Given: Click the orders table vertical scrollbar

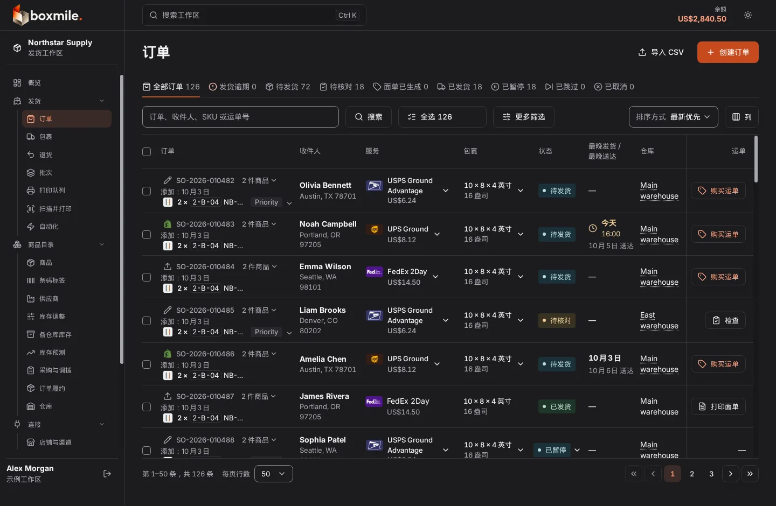Looking at the screenshot, I should 756,159.
